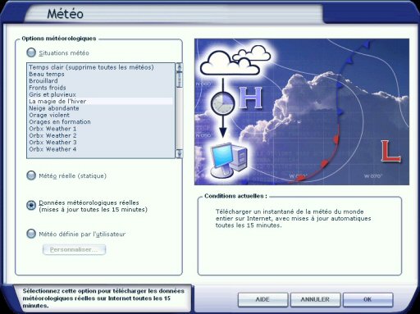Select Gris et pluvieux weather theme
This screenshot has height=314, width=420.
tap(101, 94)
